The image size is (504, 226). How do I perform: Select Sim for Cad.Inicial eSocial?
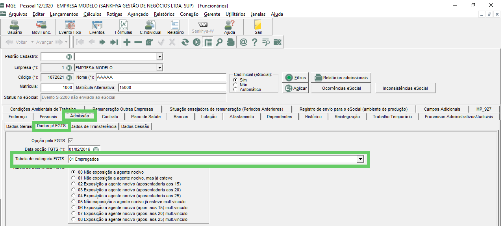(x=235, y=80)
